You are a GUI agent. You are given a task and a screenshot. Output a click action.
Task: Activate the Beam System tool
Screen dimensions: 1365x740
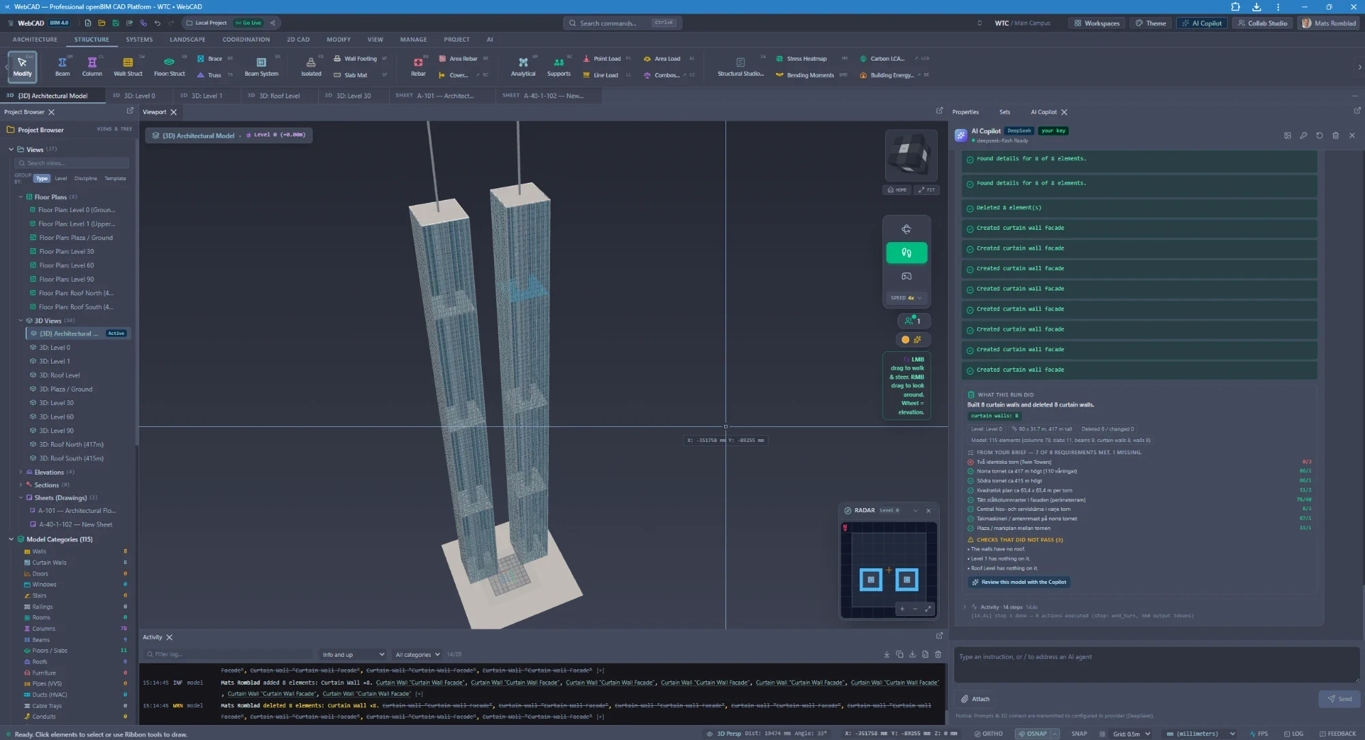(x=261, y=66)
